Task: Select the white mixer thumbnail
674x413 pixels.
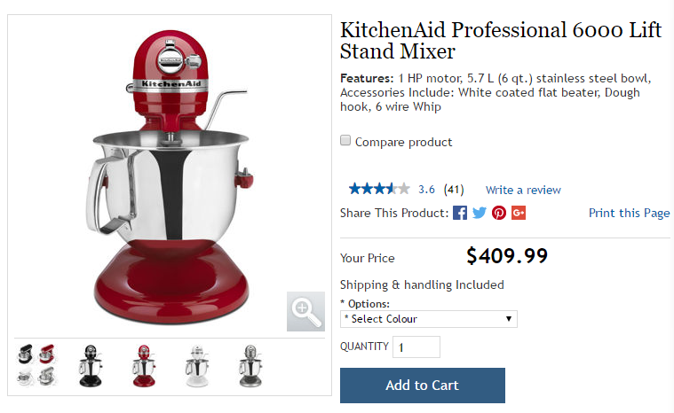Action: 197,366
